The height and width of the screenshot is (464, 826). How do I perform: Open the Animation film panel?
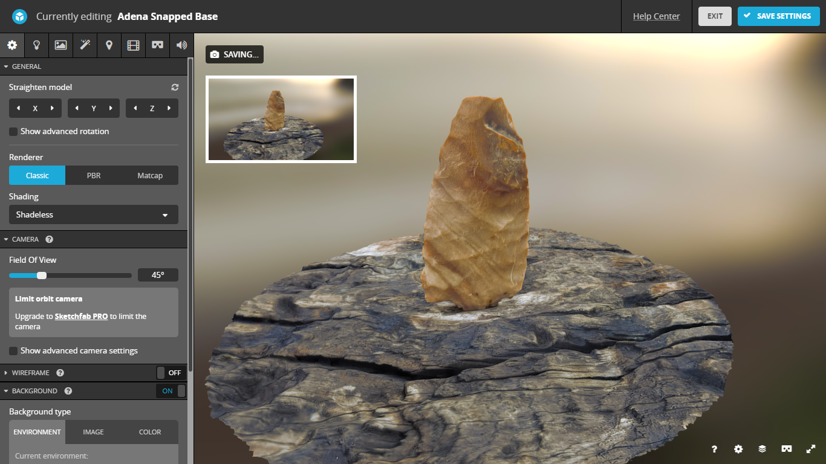coord(133,45)
